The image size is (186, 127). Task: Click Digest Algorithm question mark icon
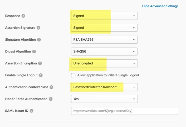click(x=34, y=51)
